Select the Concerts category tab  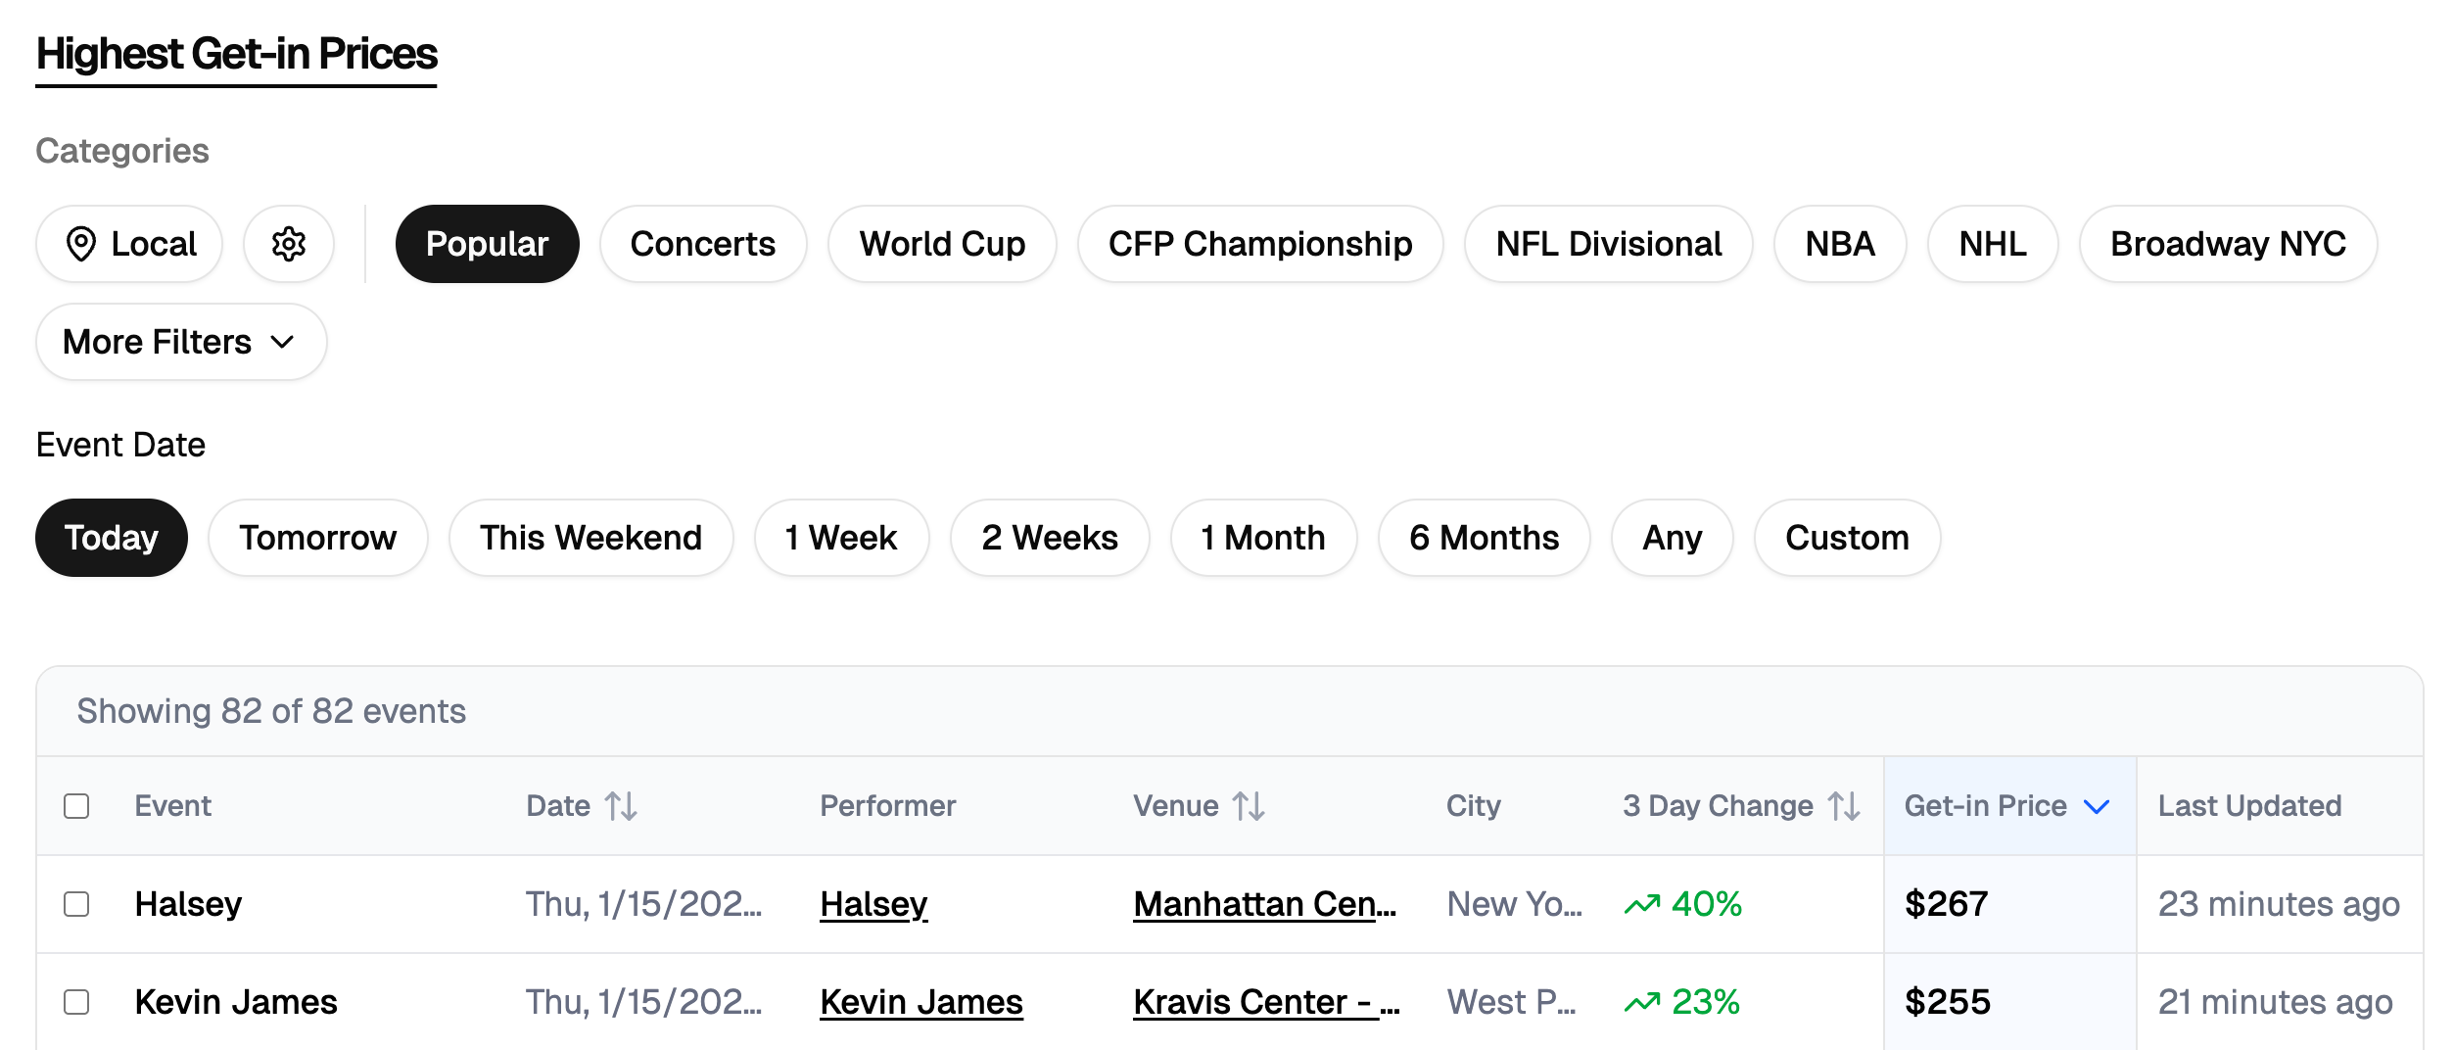[702, 244]
